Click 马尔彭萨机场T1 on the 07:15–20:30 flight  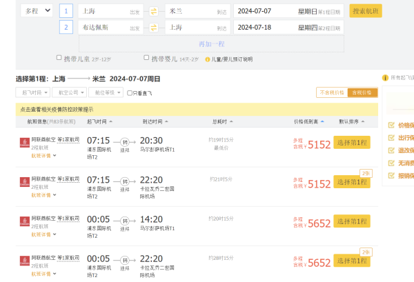[157, 150]
